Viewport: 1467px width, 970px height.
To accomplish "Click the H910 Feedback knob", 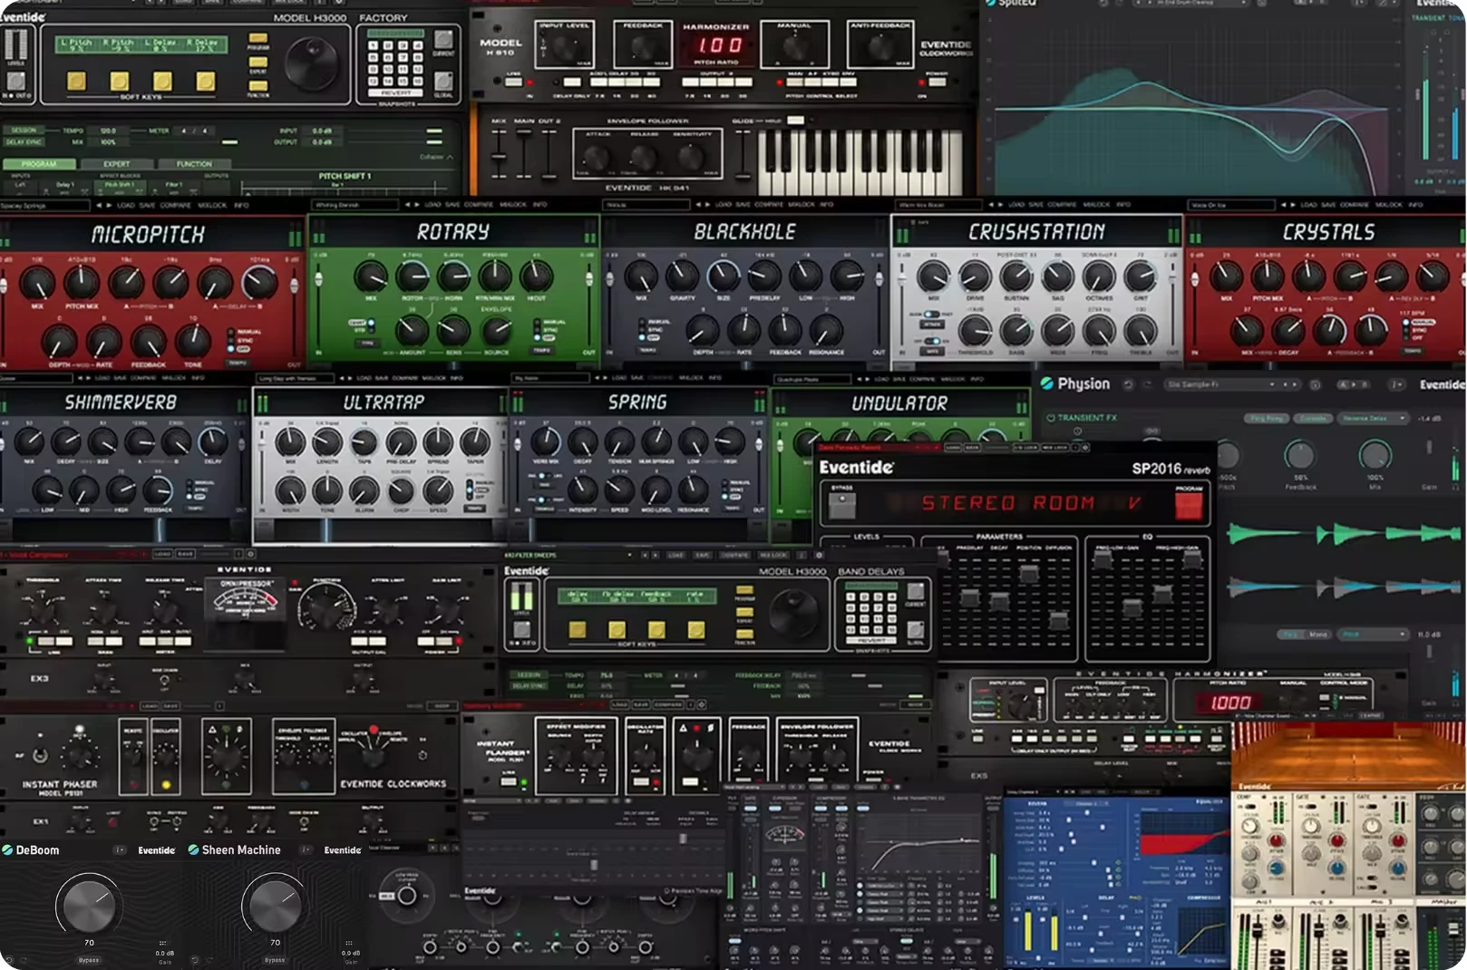I will (x=642, y=46).
